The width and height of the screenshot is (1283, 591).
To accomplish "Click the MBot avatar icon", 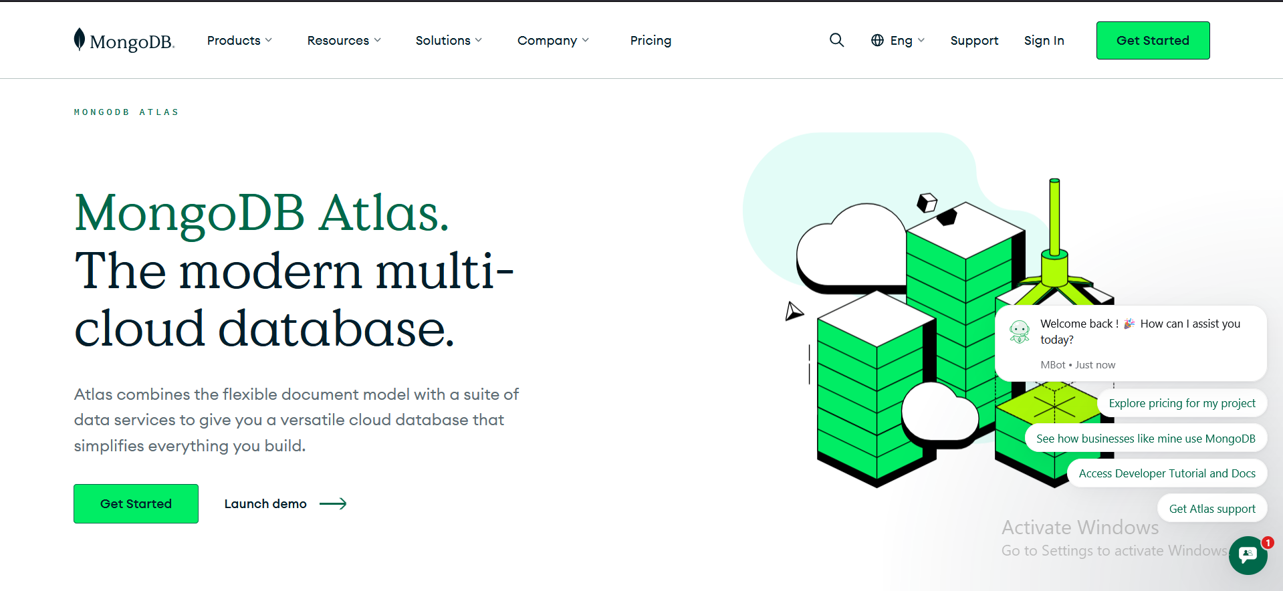I will (x=1019, y=332).
